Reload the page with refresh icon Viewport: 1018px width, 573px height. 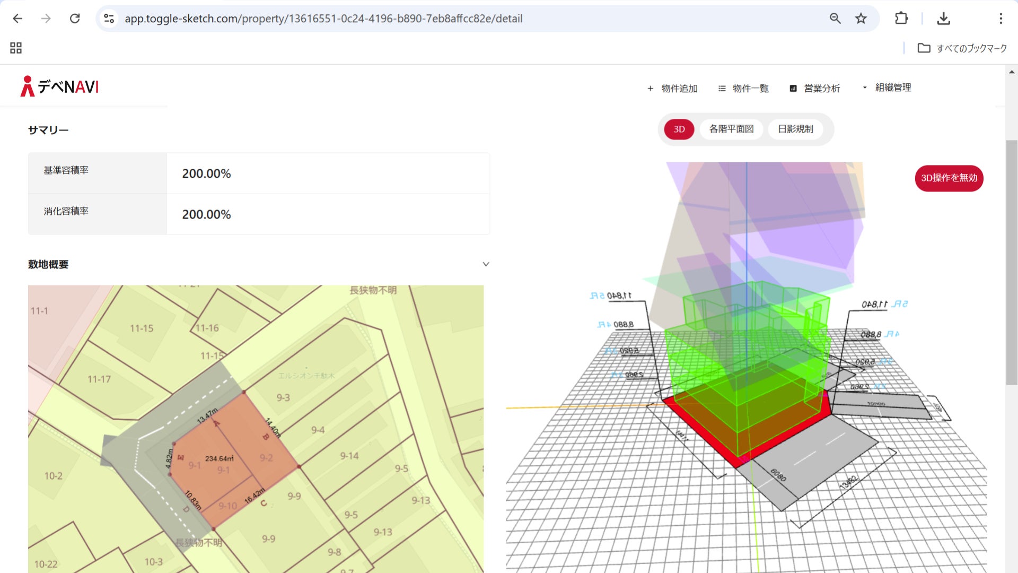(75, 19)
